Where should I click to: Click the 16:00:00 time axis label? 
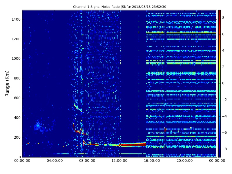coord(152,161)
